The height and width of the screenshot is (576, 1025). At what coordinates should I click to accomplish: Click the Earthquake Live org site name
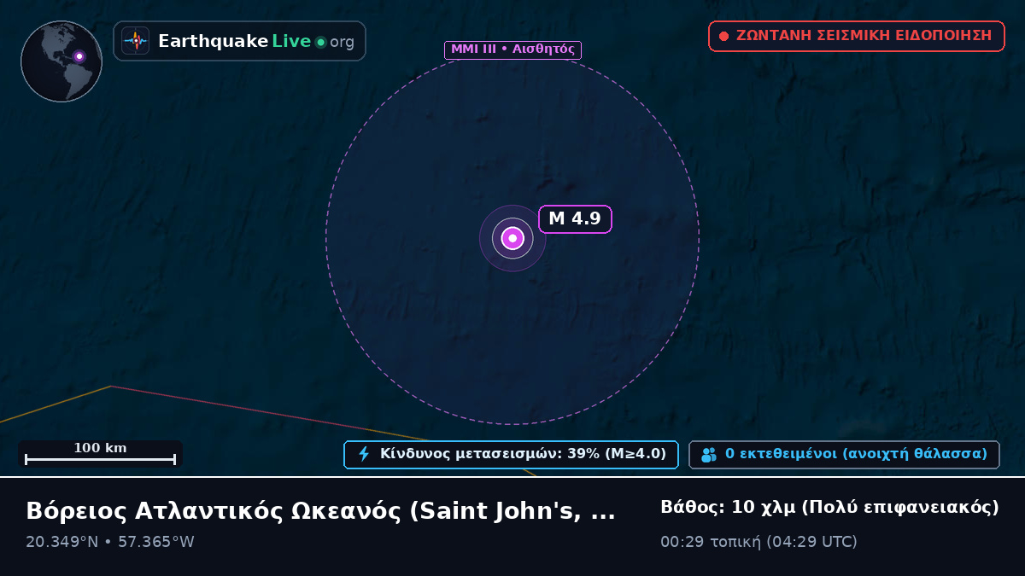pos(256,41)
